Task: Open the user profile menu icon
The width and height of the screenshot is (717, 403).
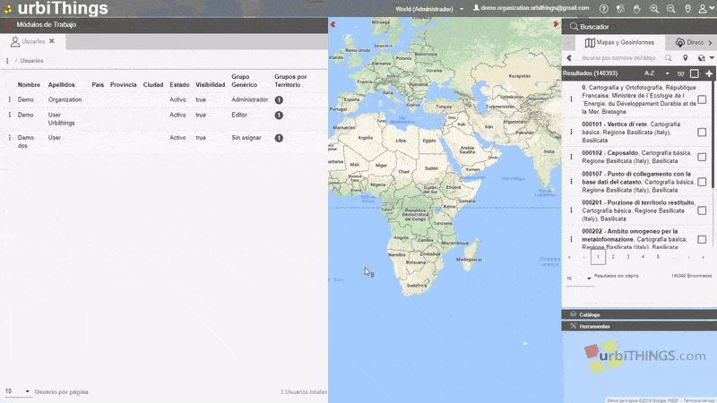Action: tap(705, 9)
